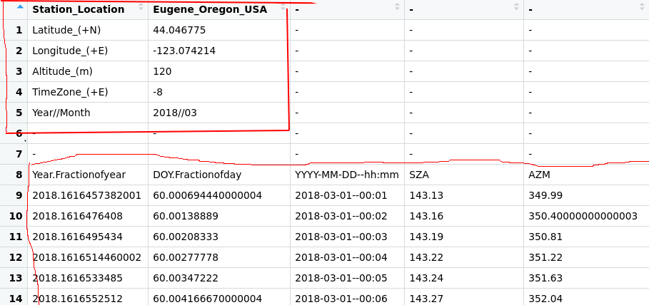Click the TimeZone value -8 cell
Image resolution: width=649 pixels, height=305 pixels.
[x=219, y=92]
